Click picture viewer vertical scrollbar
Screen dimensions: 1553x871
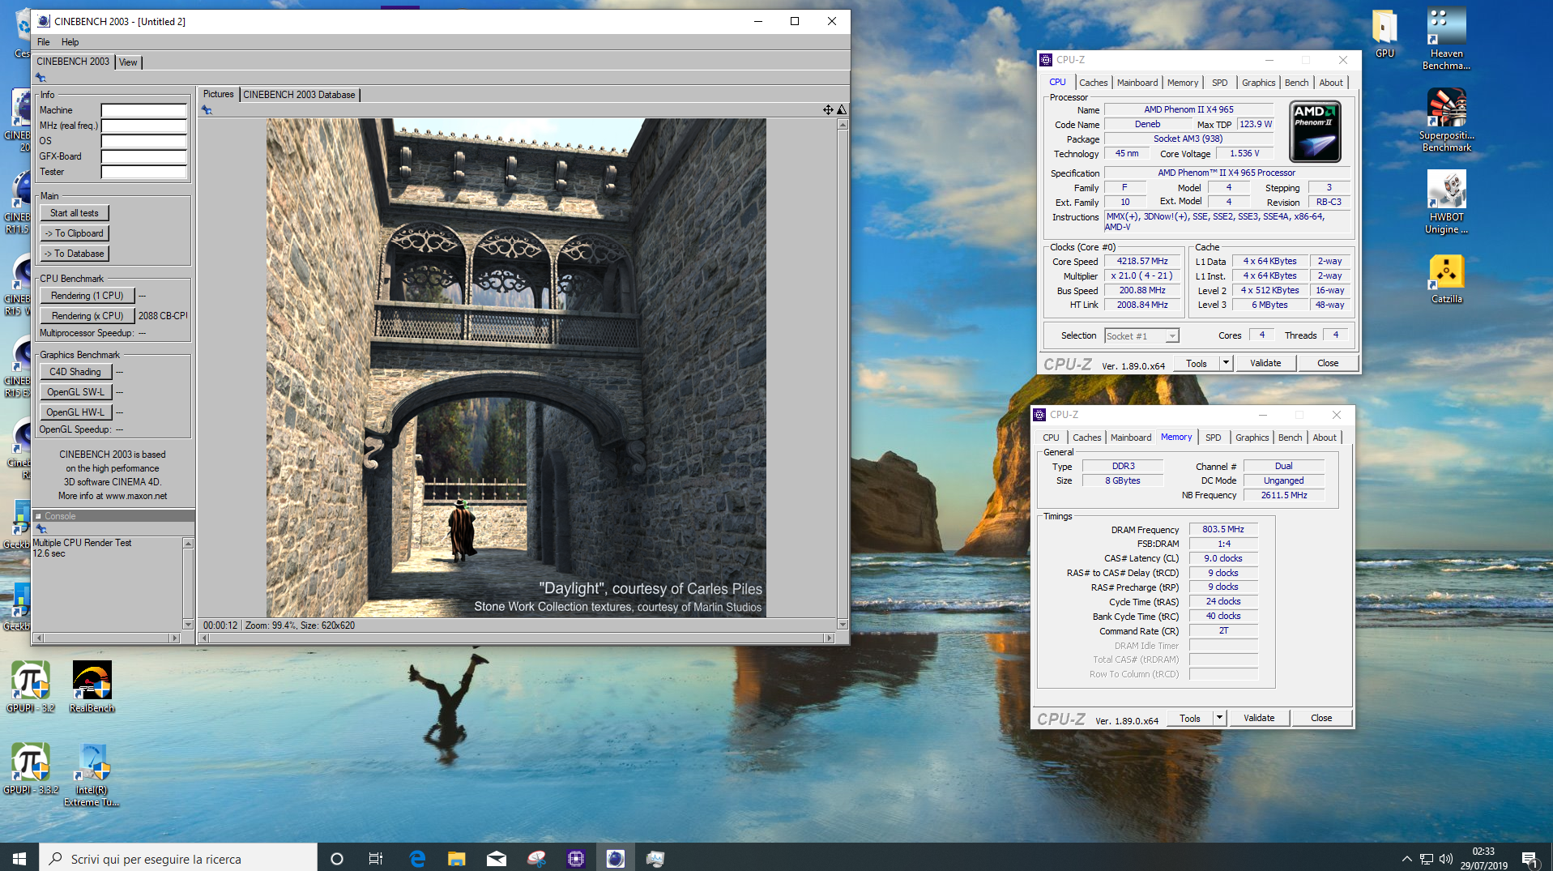tap(843, 374)
